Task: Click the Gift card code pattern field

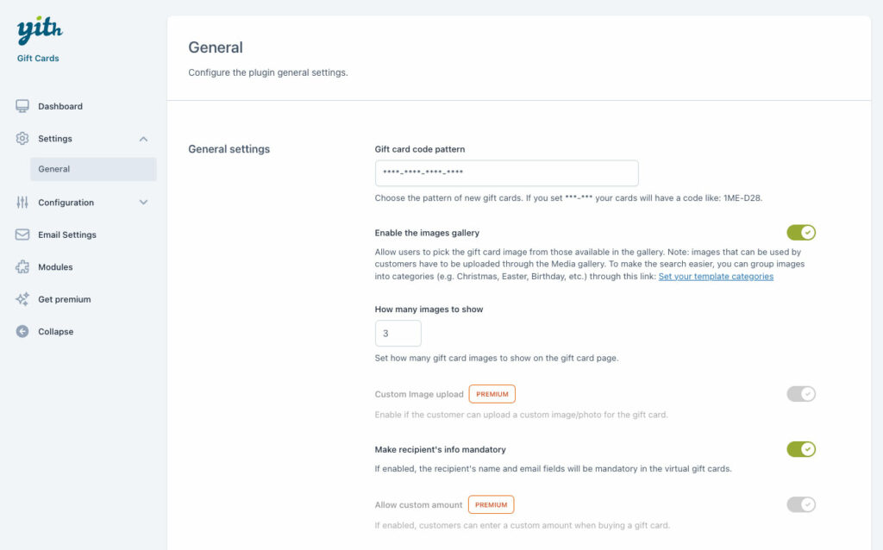Action: 507,172
